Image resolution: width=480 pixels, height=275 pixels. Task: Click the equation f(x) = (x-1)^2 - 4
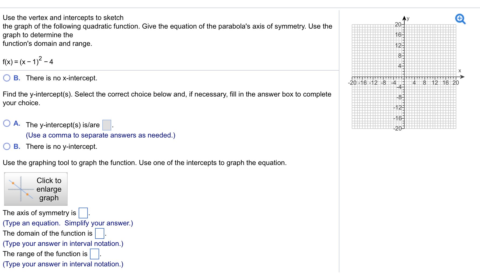pos(27,61)
